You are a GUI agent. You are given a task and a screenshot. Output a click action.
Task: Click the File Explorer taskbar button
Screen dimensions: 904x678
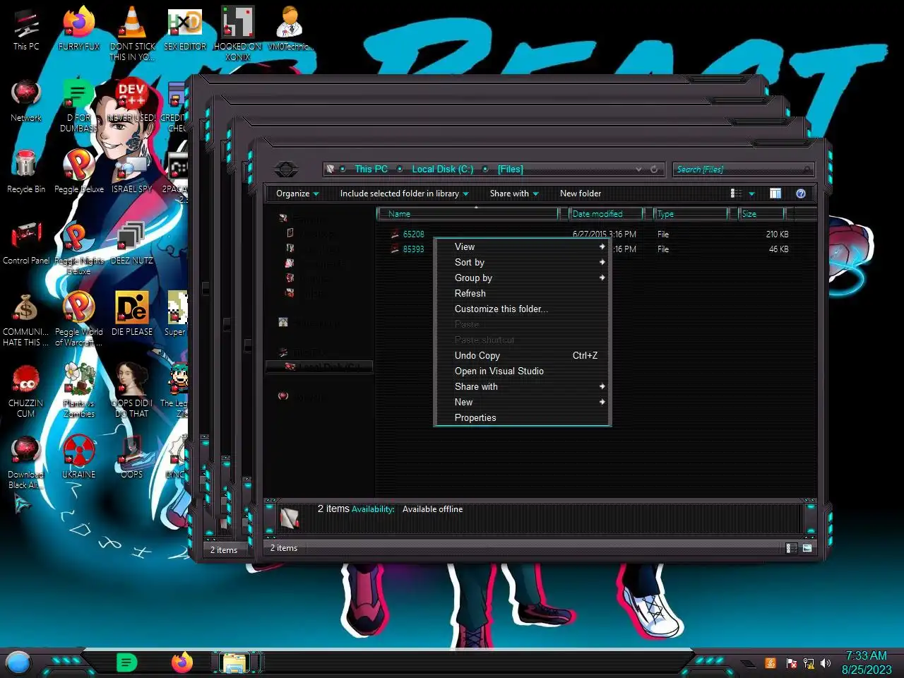click(x=235, y=662)
